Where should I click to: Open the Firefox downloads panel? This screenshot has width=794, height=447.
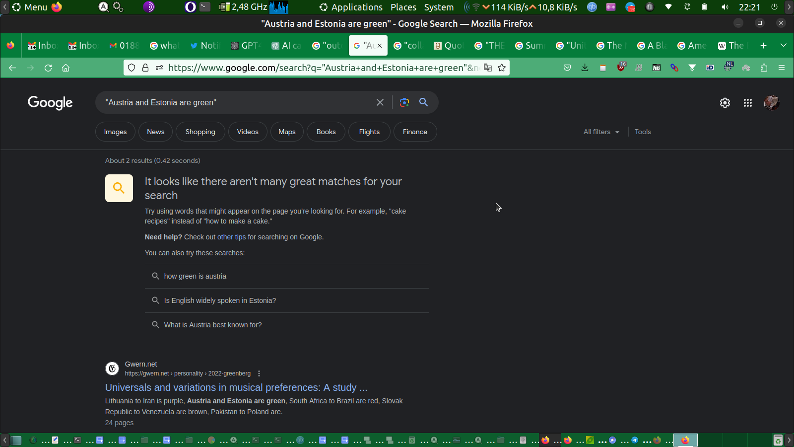tap(585, 68)
